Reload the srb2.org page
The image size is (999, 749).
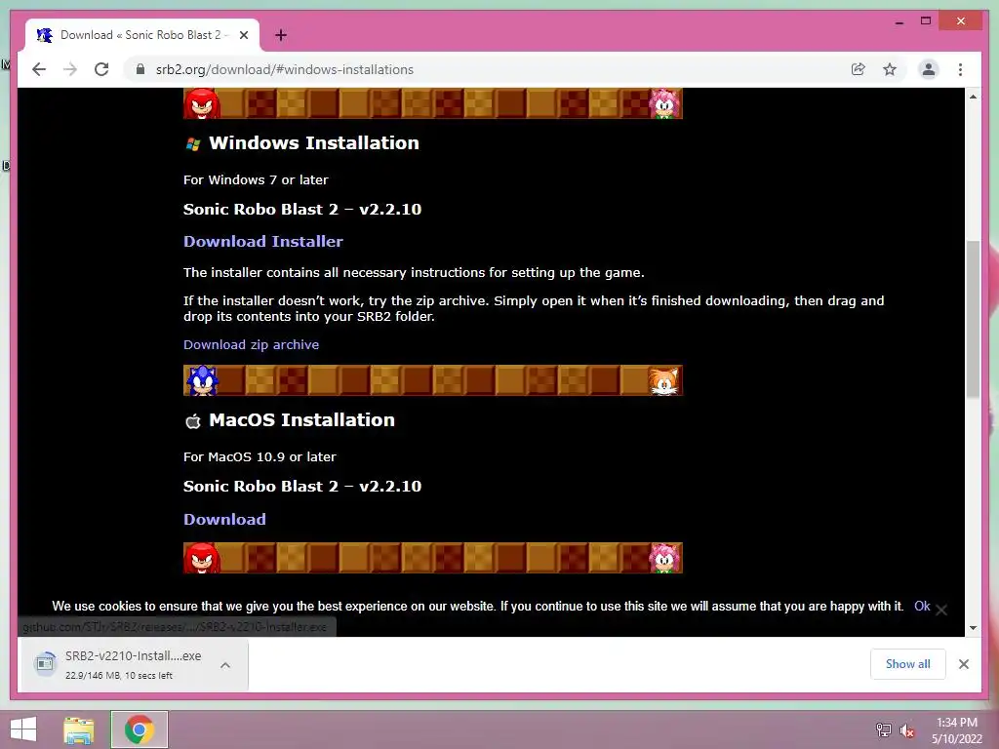[x=101, y=69]
